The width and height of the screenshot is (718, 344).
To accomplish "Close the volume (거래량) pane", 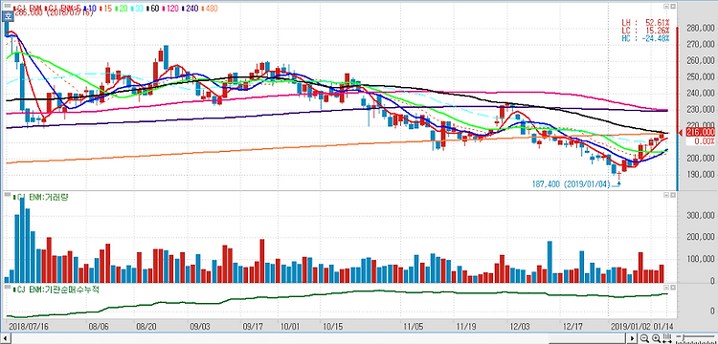I will (673, 195).
